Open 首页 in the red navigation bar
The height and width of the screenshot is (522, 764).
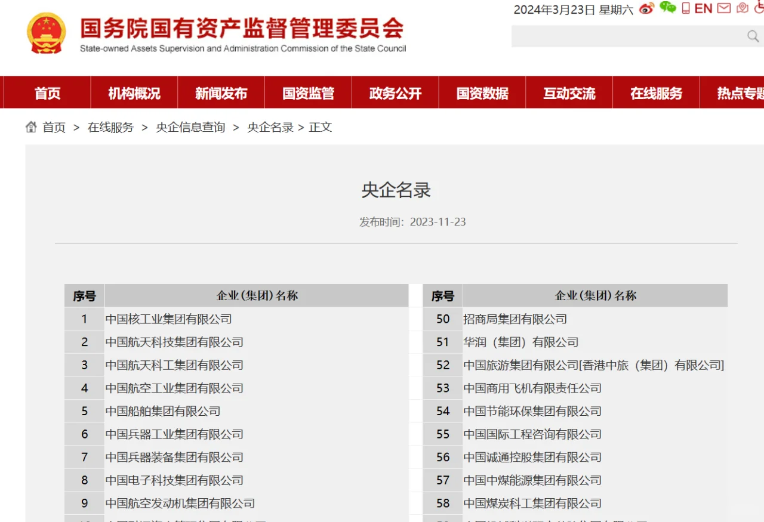[x=48, y=93]
